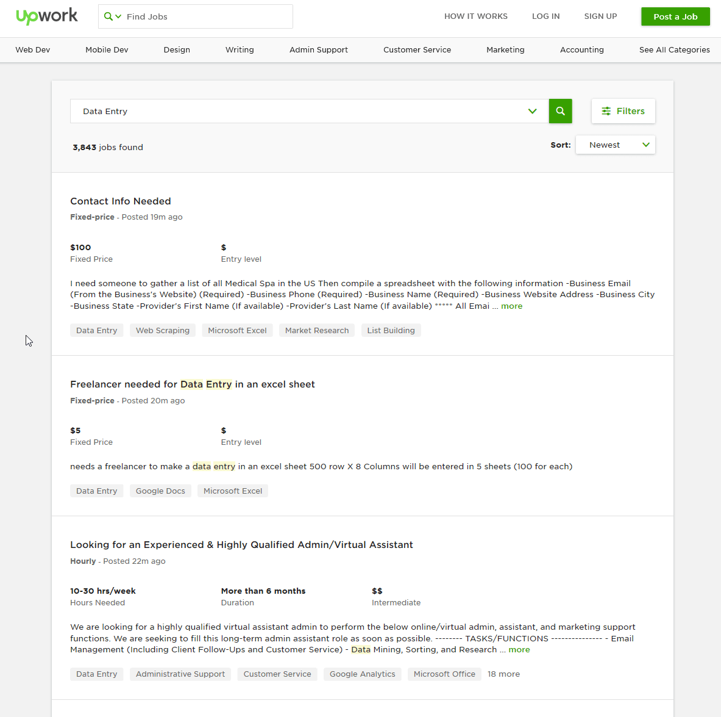The height and width of the screenshot is (717, 721).
Task: Open the How It Works page
Action: point(475,16)
